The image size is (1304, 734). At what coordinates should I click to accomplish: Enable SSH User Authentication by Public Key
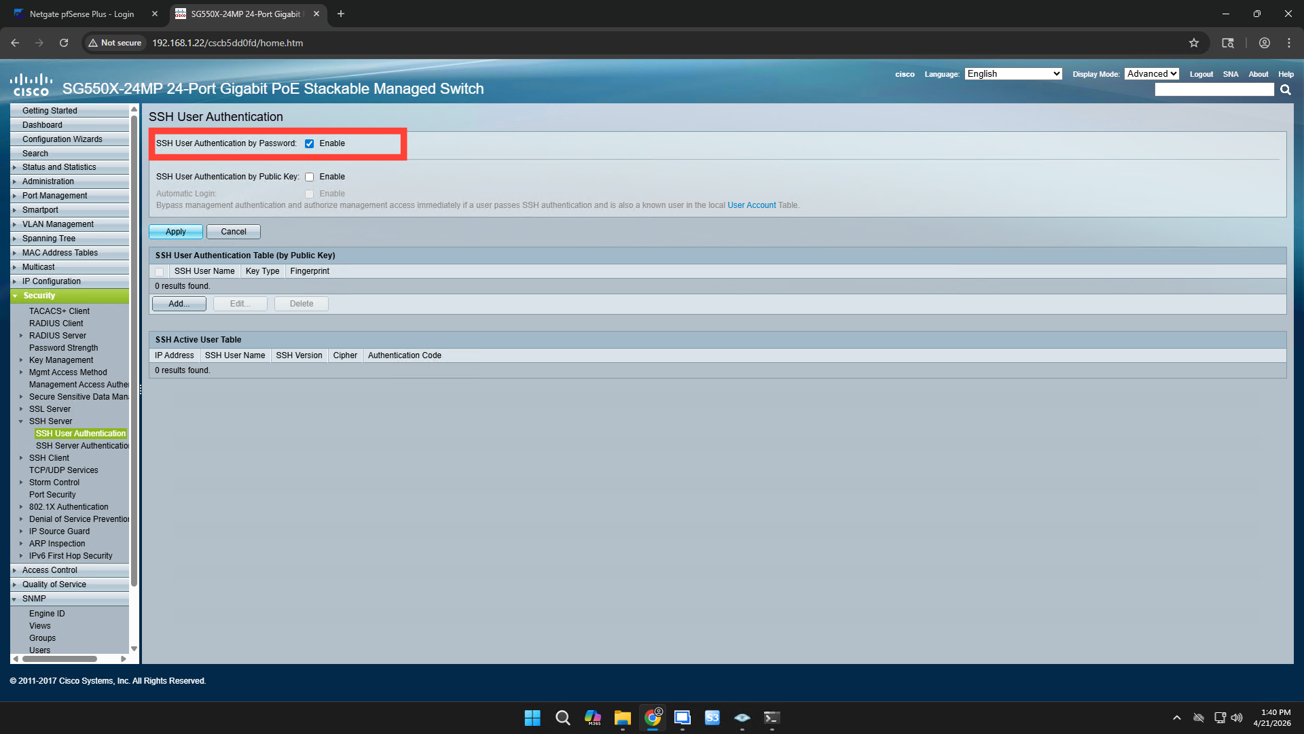pyautogui.click(x=310, y=177)
